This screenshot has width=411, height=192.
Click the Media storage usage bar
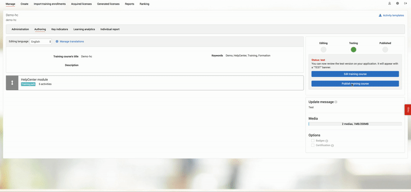pos(355,124)
